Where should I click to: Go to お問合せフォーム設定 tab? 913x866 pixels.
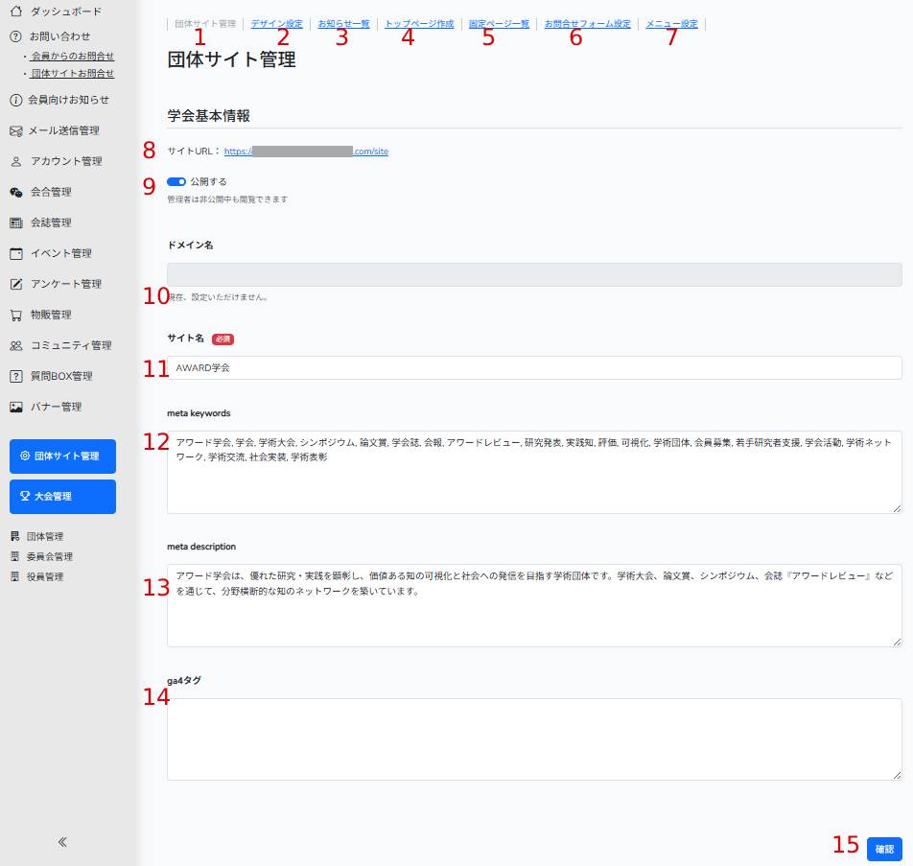(x=587, y=23)
